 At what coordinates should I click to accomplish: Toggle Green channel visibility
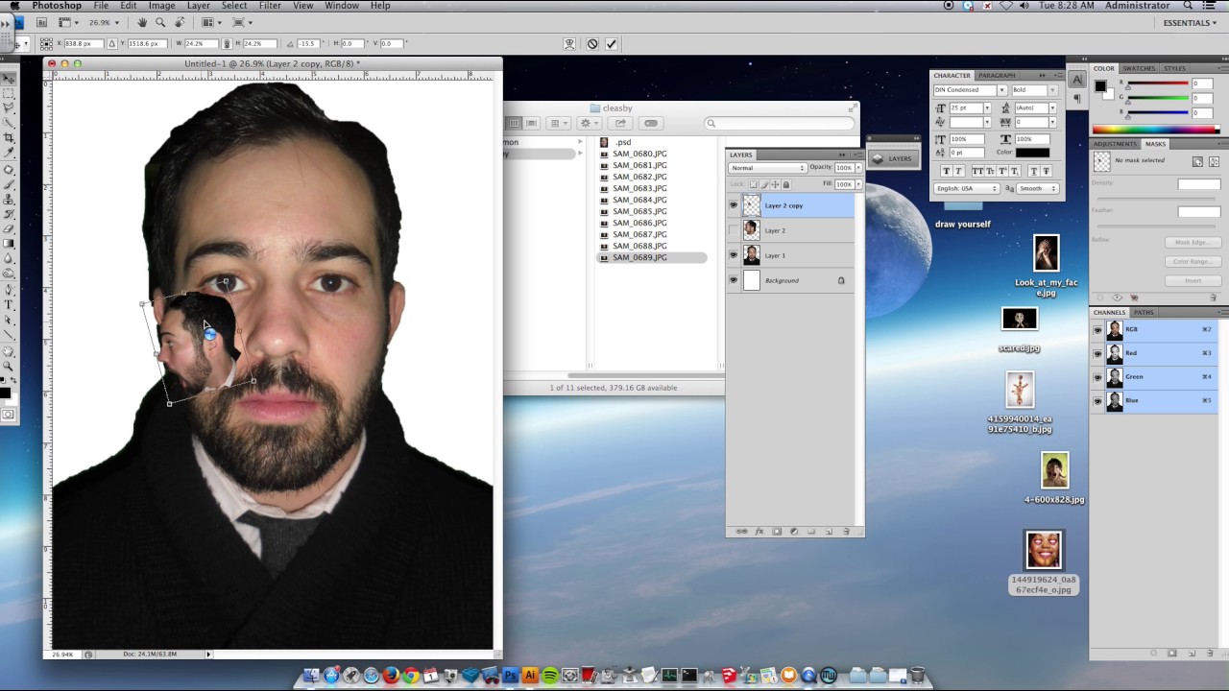click(1097, 376)
